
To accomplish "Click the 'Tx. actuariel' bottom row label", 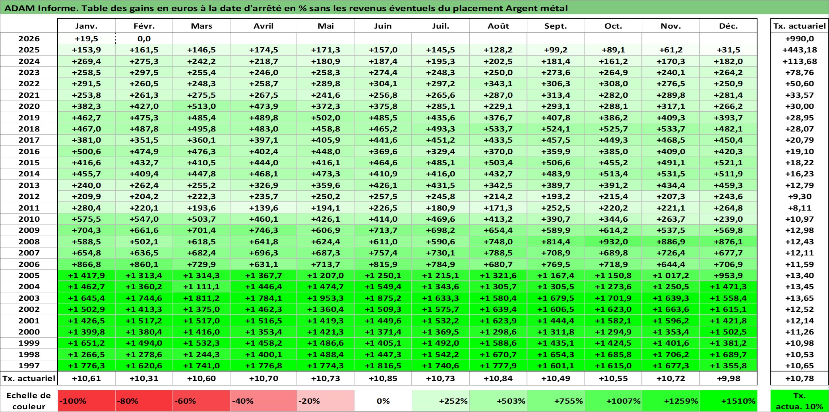I will (x=29, y=378).
